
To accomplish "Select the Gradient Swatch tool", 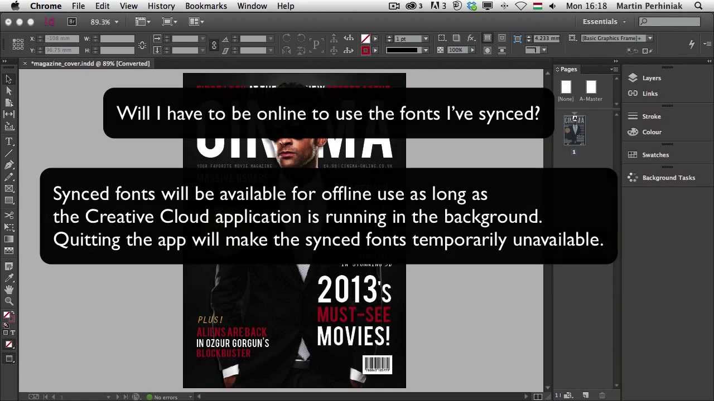I will (9, 239).
